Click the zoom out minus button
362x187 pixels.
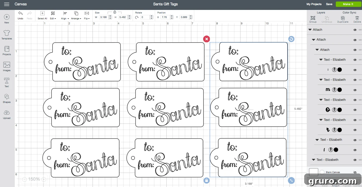(24, 179)
